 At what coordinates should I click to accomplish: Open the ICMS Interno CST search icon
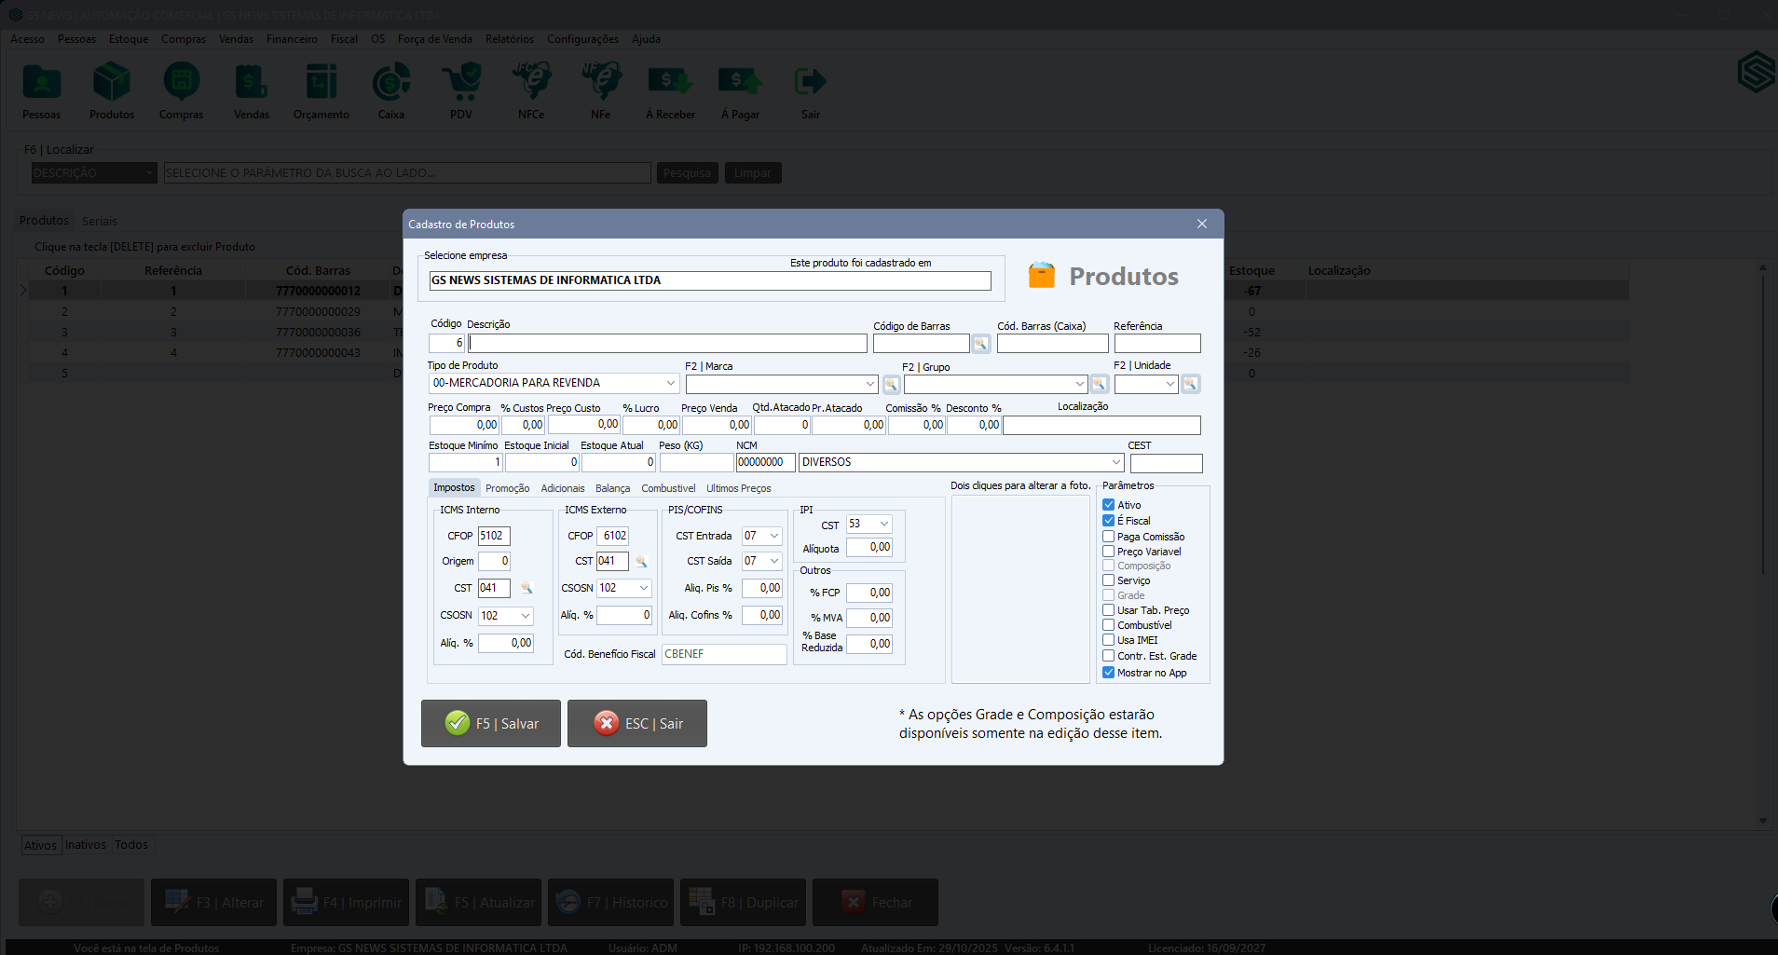(527, 588)
